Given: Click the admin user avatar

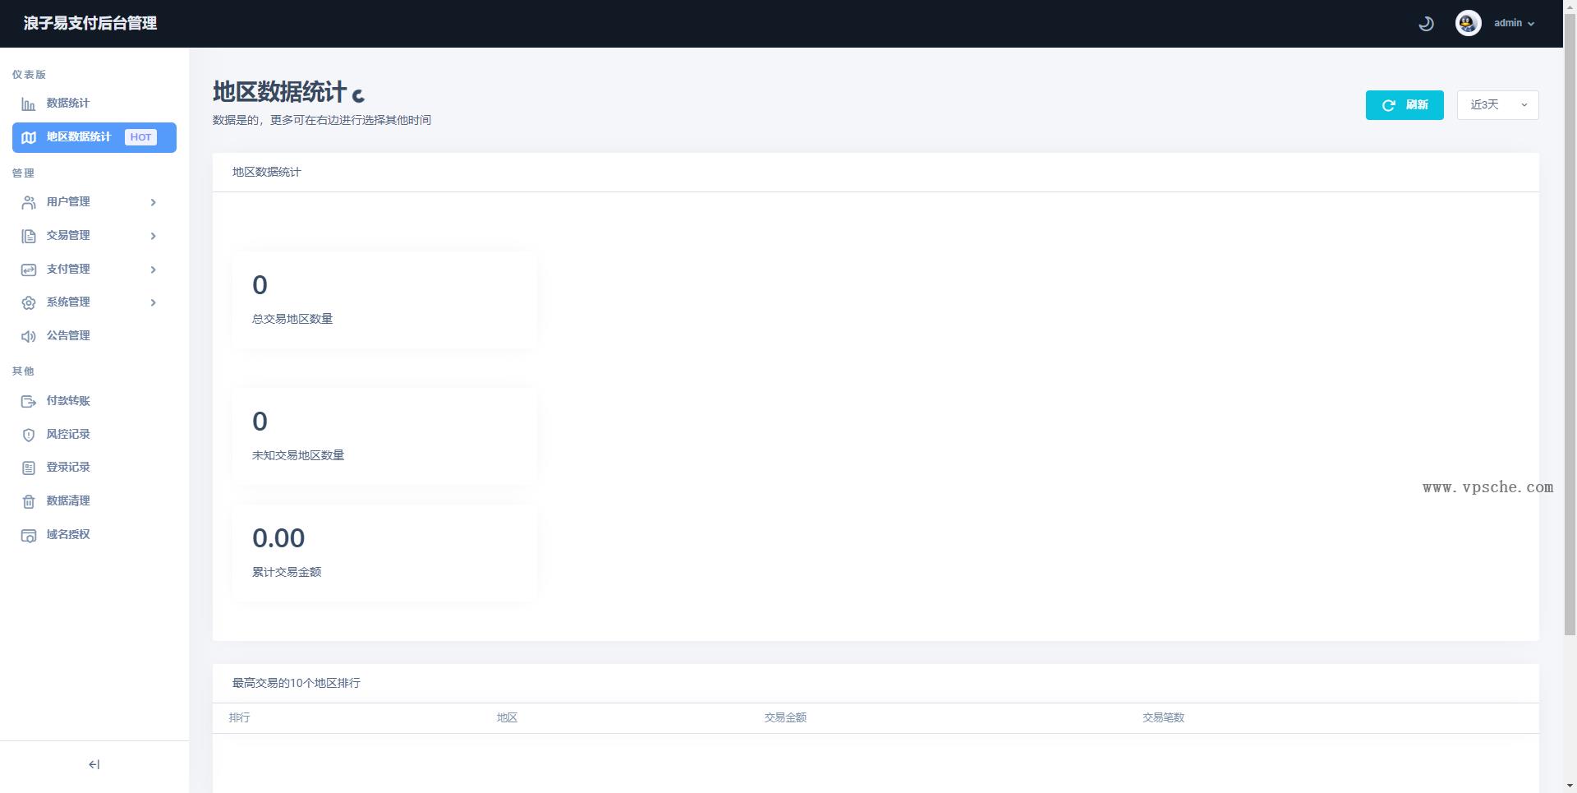Looking at the screenshot, I should (x=1468, y=23).
